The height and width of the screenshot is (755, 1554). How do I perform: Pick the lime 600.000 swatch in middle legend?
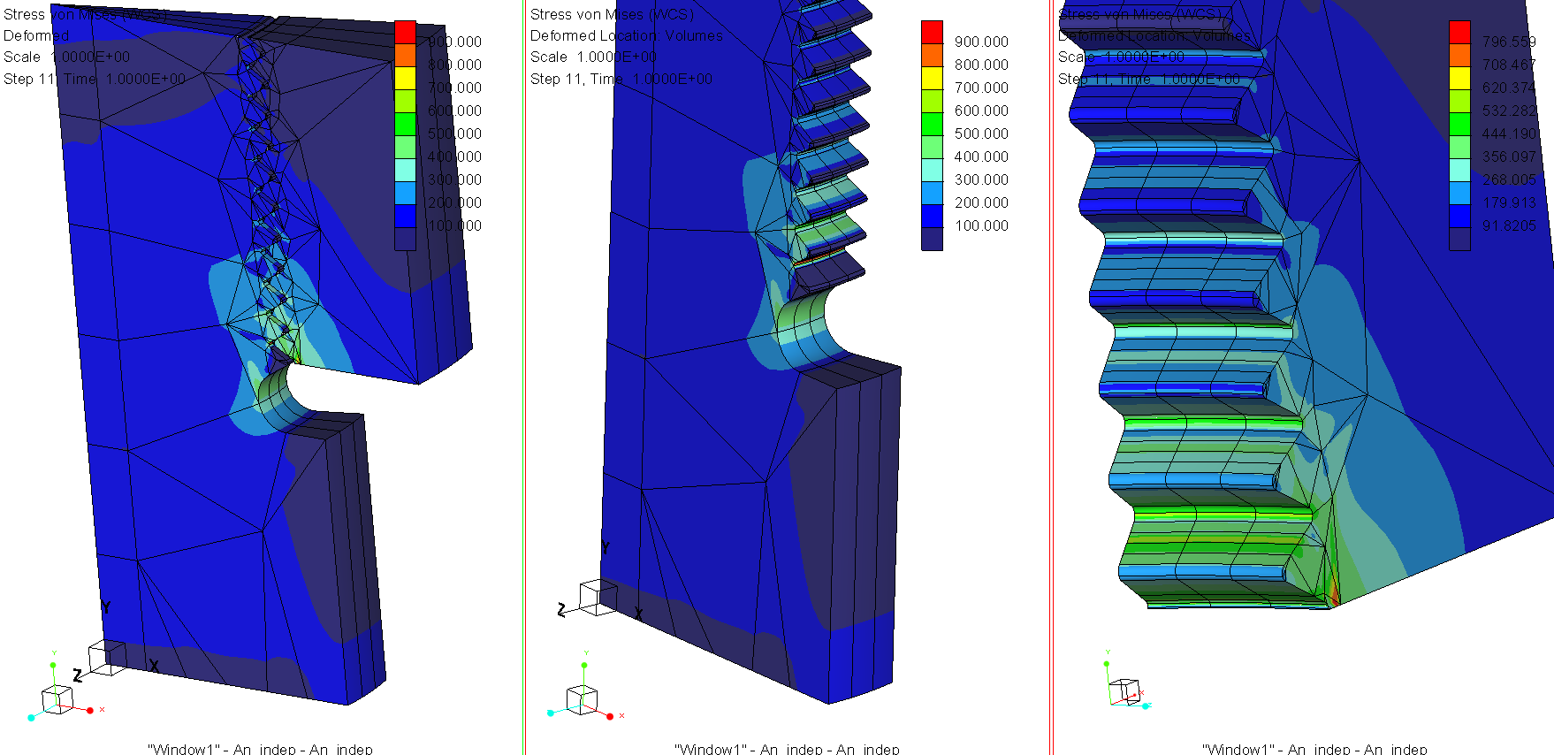tap(932, 101)
